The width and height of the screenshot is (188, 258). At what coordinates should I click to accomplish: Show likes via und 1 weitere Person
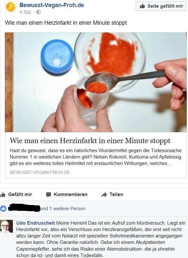tap(63, 209)
